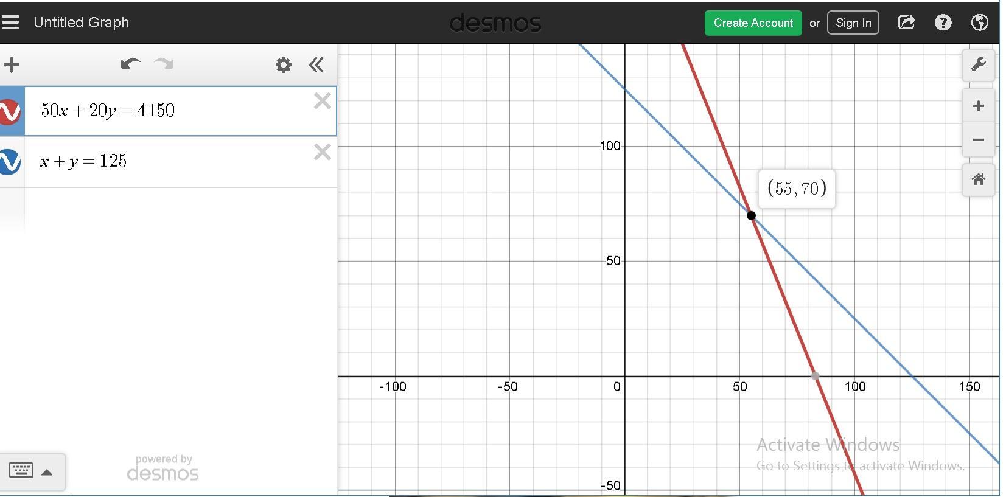Zoom in on the graph
This screenshot has height=497, width=1006.
coord(978,106)
